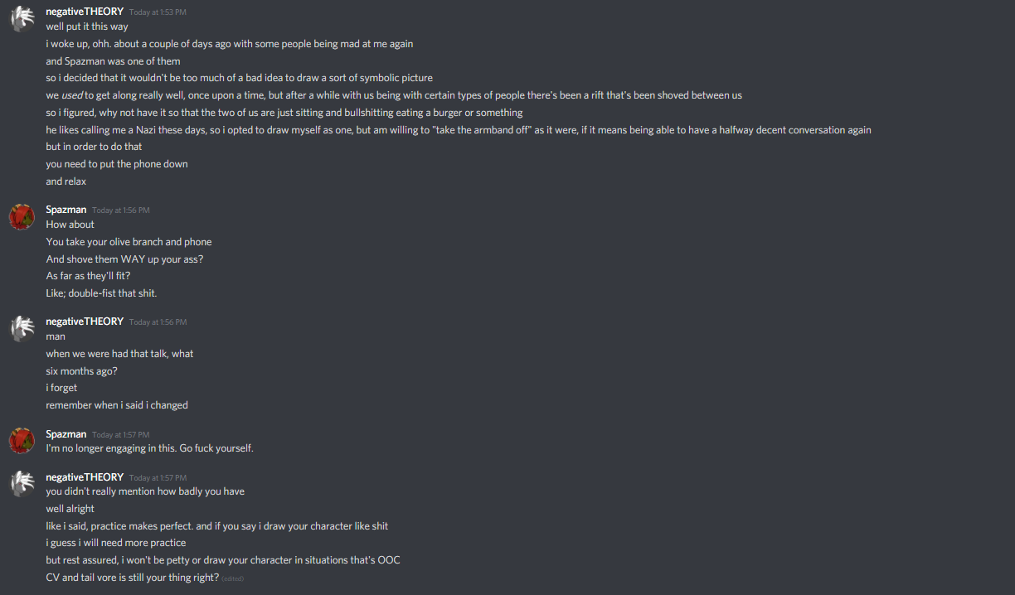
Task: Select the negativeTHEORY username above the "man" message
Action: click(x=85, y=322)
